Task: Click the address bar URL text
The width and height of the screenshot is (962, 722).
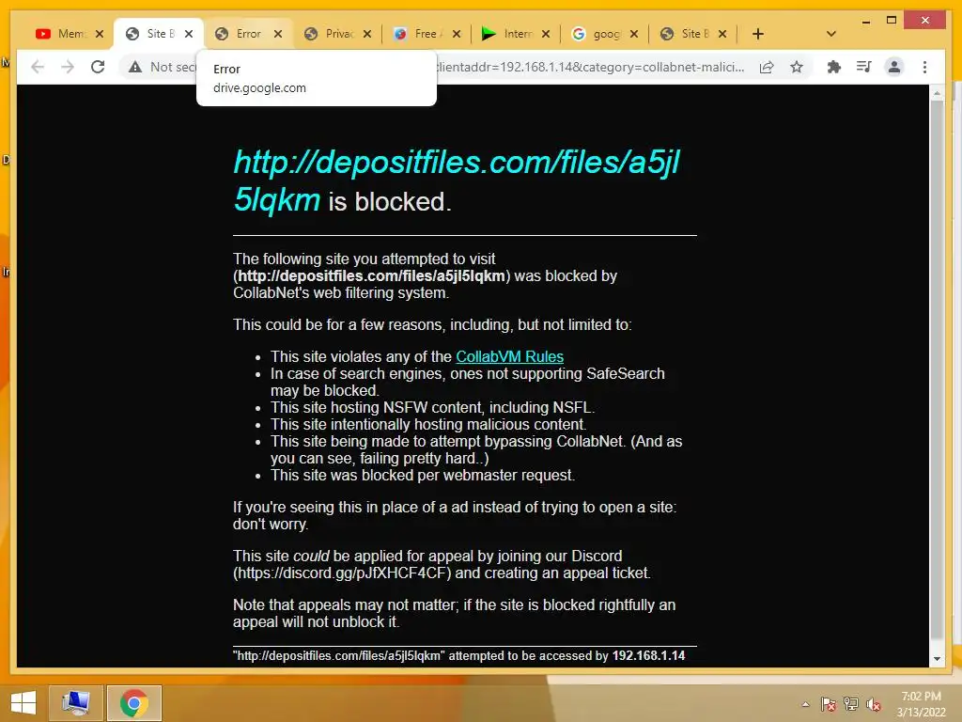Action: (x=590, y=67)
